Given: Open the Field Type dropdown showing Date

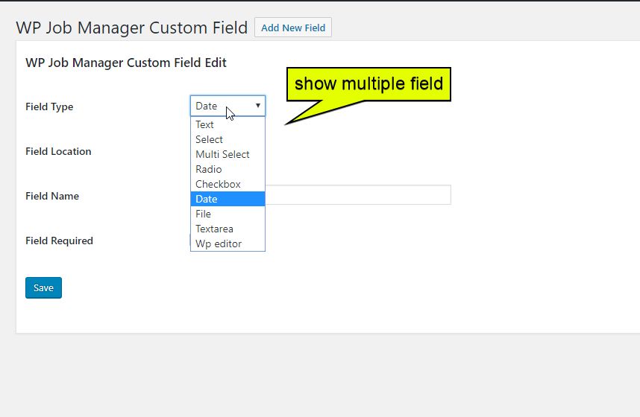Looking at the screenshot, I should (x=228, y=106).
